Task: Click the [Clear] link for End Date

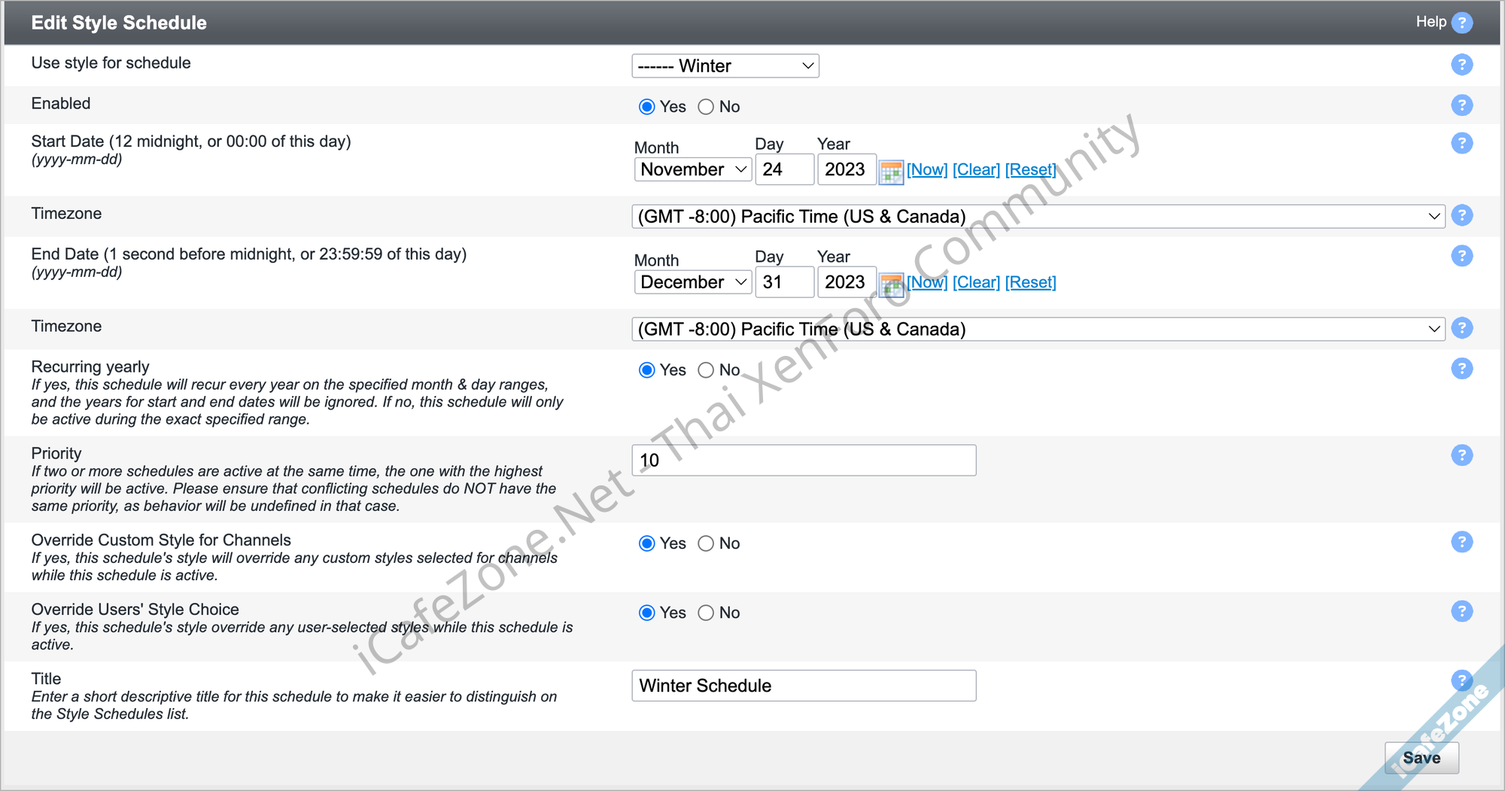Action: click(976, 283)
